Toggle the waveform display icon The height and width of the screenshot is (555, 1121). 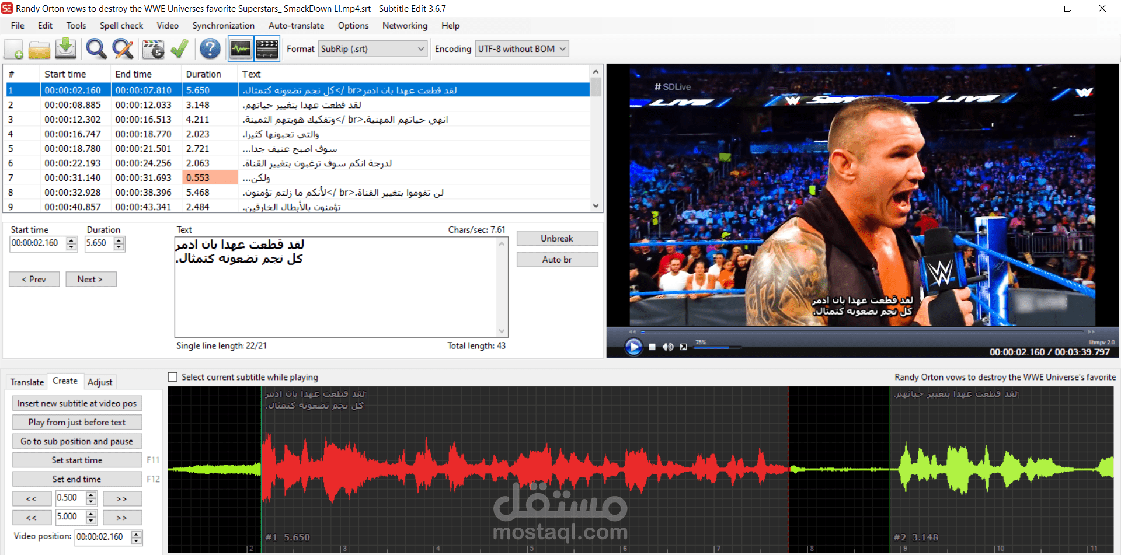pyautogui.click(x=241, y=49)
